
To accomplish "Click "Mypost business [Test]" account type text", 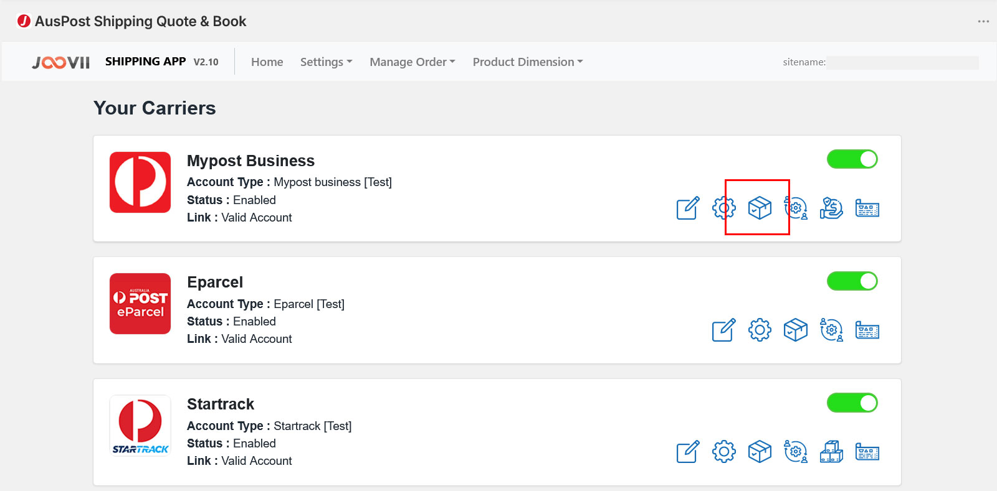I will coord(333,182).
